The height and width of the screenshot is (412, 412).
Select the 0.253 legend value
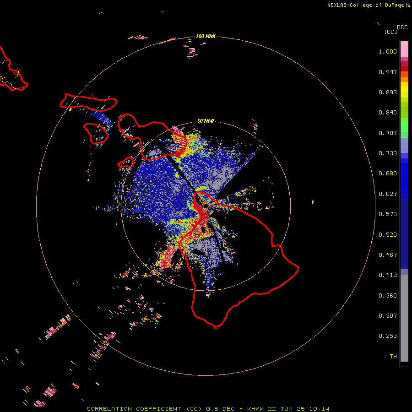pyautogui.click(x=388, y=336)
